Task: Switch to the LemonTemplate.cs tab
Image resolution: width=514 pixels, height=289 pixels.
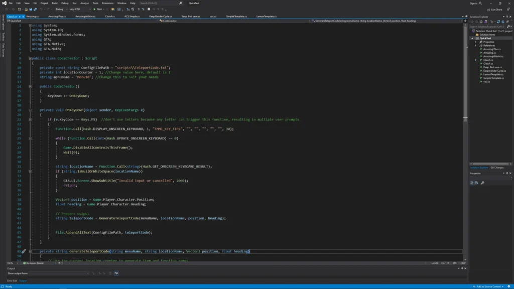Action: [x=266, y=17]
